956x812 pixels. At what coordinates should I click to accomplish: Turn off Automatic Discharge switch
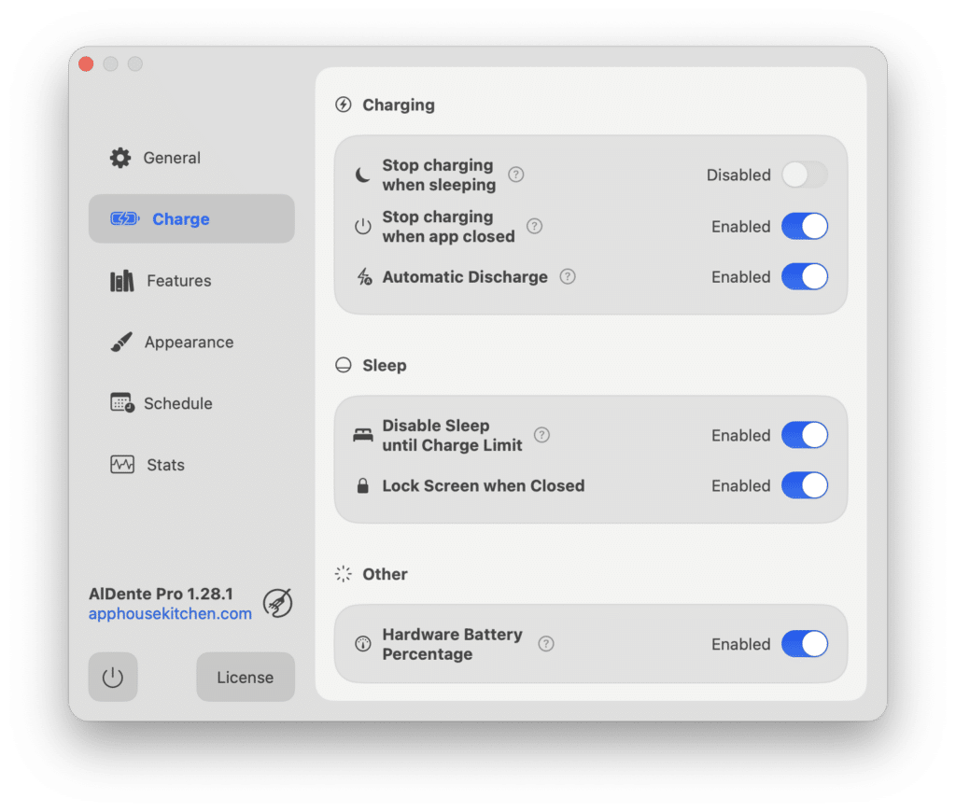tap(804, 276)
